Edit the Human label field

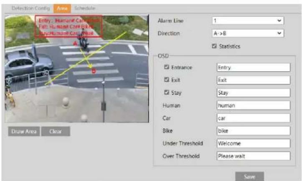[x=254, y=106]
